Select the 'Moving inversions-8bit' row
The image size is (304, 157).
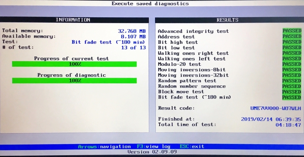tap(229, 69)
